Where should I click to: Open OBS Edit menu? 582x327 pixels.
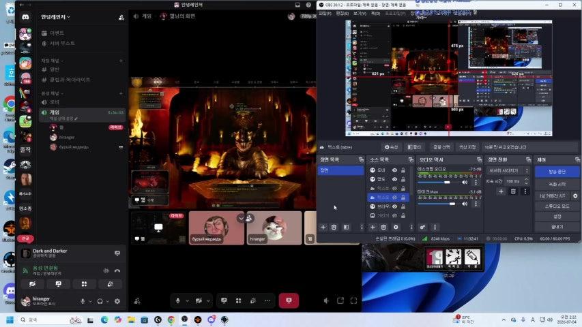pos(343,14)
